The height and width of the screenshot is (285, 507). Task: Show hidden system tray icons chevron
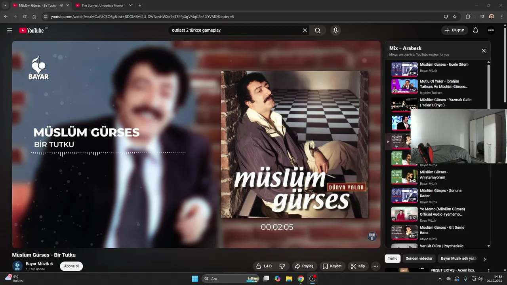440,279
